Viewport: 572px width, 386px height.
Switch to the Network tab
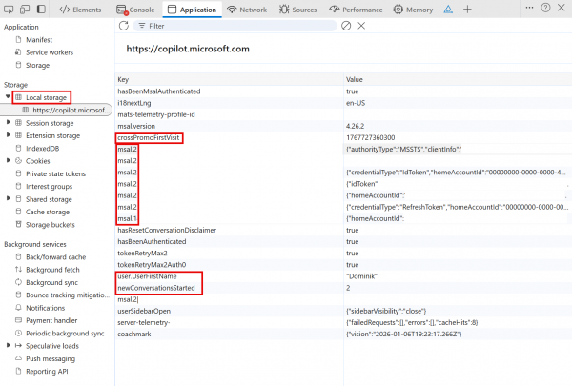pos(246,9)
